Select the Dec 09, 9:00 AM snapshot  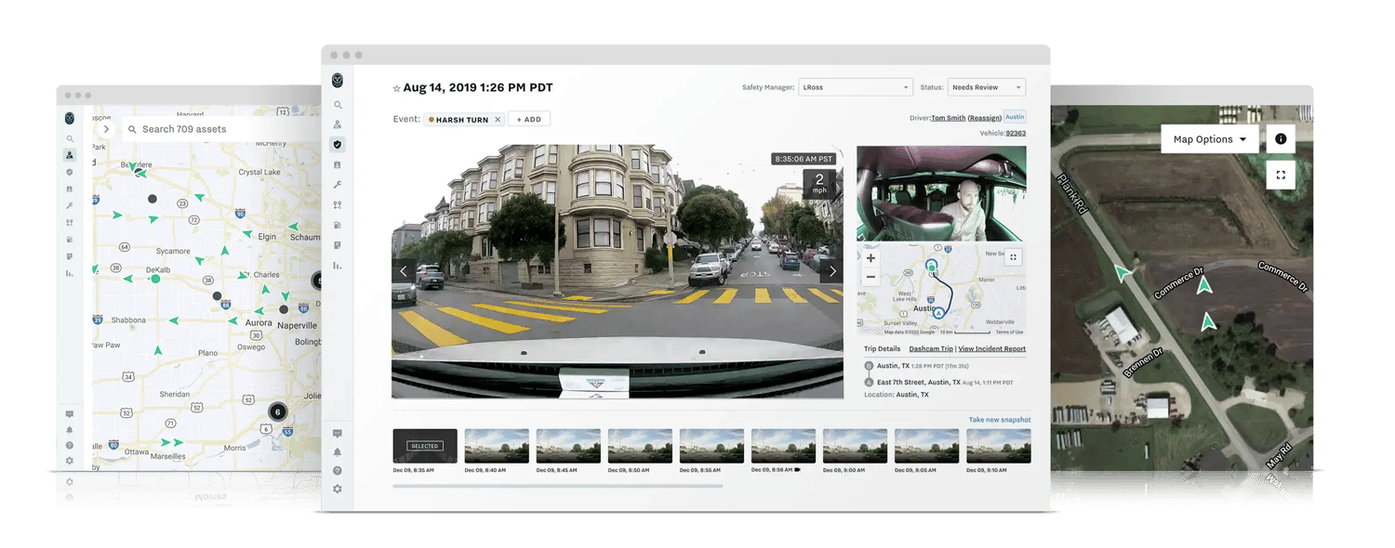(855, 446)
